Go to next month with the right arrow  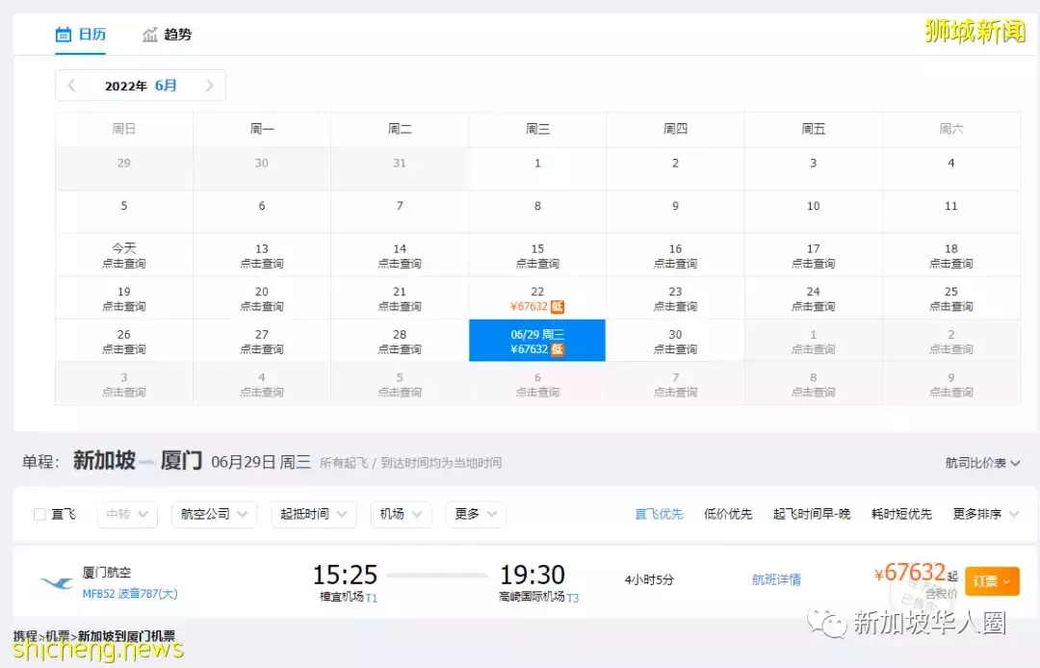click(x=210, y=85)
